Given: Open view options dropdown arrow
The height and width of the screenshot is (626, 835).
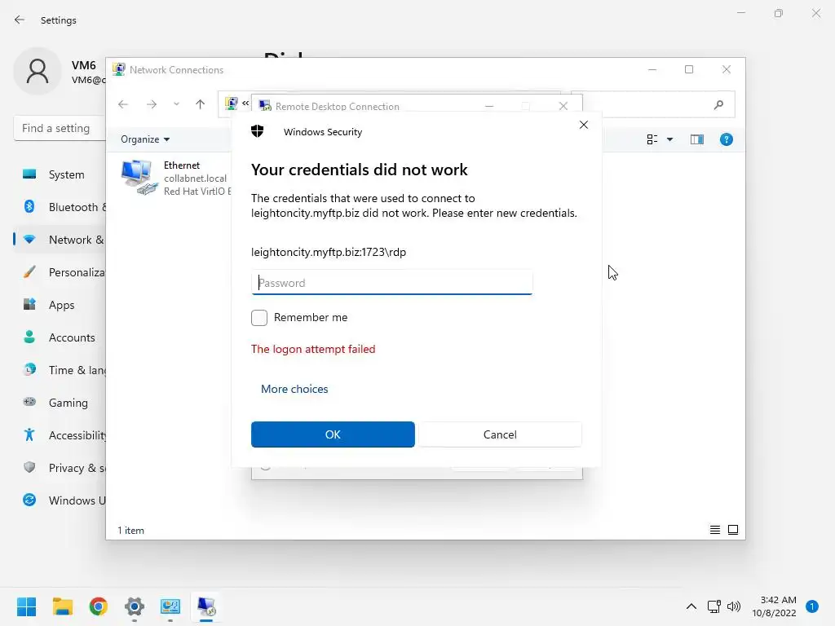Looking at the screenshot, I should point(670,139).
